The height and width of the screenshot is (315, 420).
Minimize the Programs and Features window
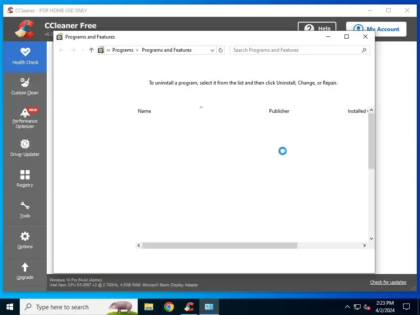pyautogui.click(x=328, y=37)
